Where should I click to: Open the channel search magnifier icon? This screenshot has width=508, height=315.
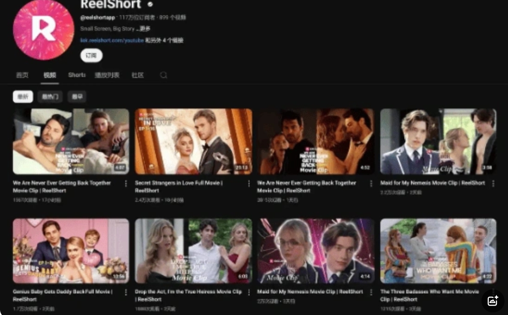pos(164,75)
